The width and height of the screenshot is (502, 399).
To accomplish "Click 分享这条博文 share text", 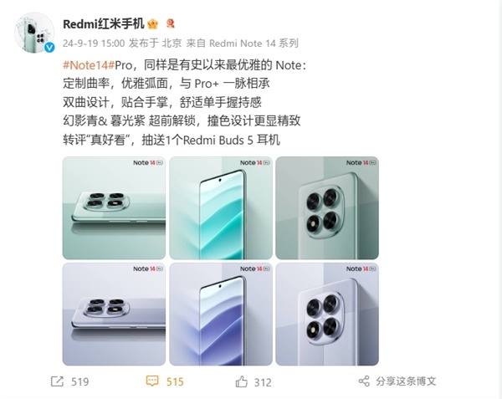I will [x=406, y=381].
